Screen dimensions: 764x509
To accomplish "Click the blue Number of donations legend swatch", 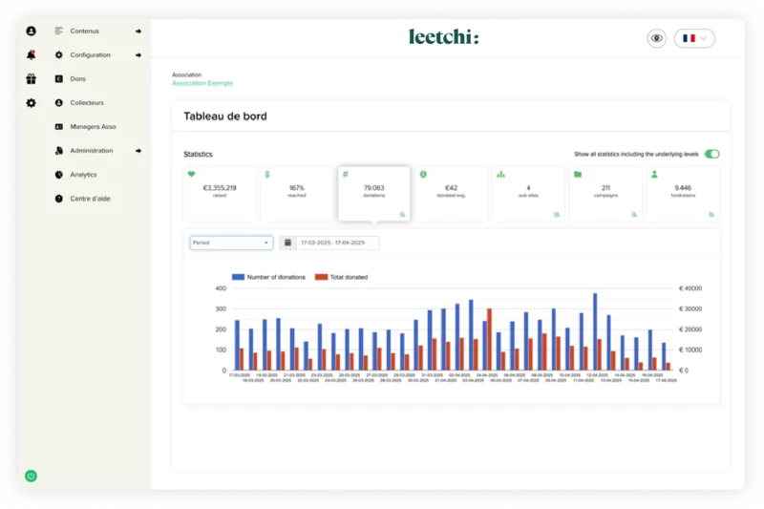I will coord(238,277).
